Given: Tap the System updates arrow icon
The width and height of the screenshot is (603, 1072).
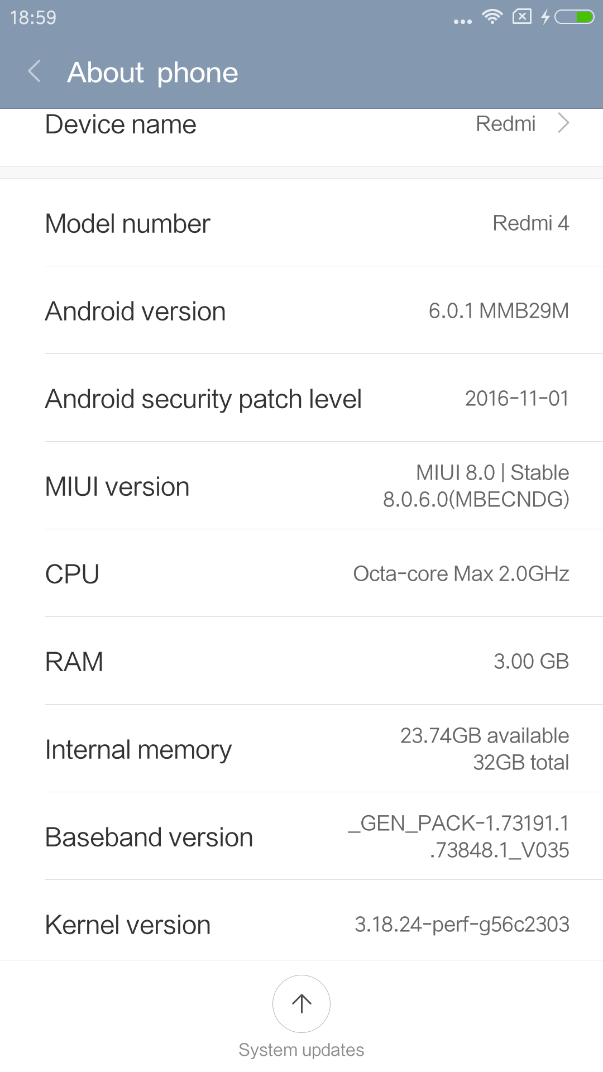Looking at the screenshot, I should pos(301,1003).
